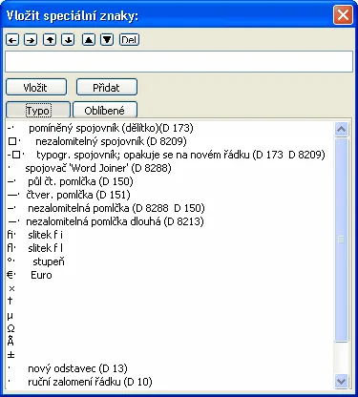Switch to the Oblíbené tab
Image resolution: width=358 pixels, height=397 pixels.
[105, 110]
